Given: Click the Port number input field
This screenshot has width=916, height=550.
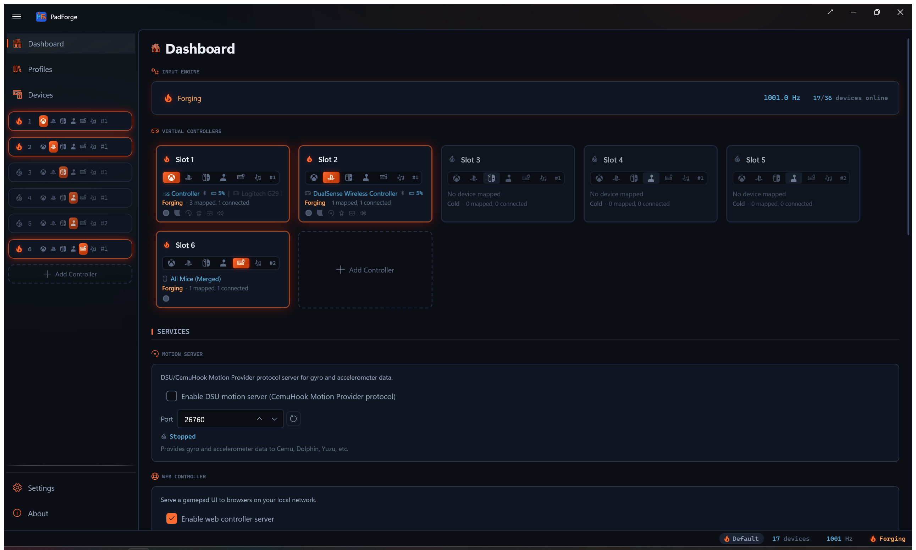Looking at the screenshot, I should [215, 419].
